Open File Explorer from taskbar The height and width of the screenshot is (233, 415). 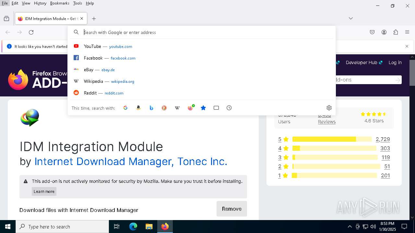(149, 227)
